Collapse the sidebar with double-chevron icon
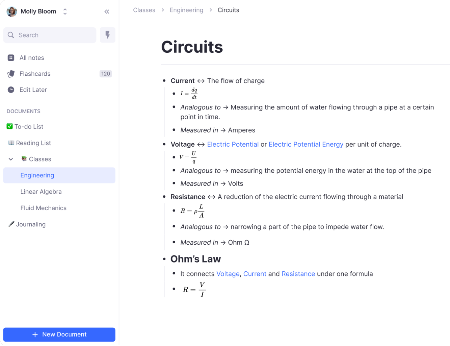Viewport: 450px width, 346px height. click(x=107, y=11)
